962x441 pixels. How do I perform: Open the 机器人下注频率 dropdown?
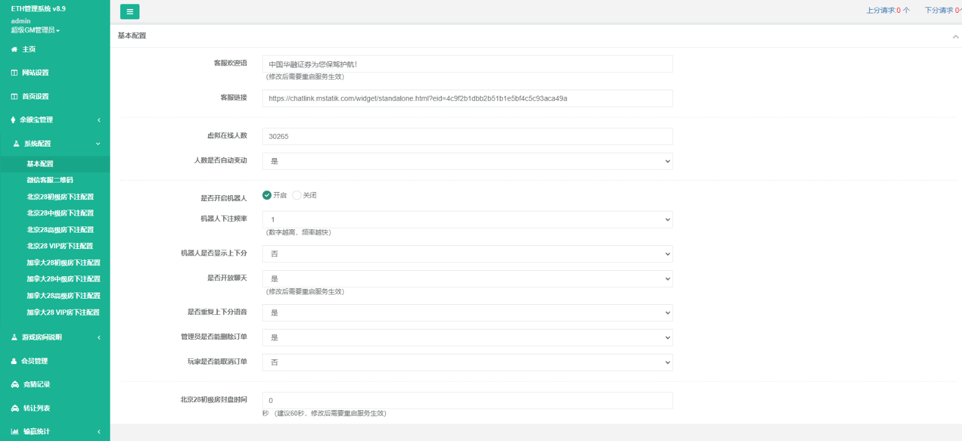click(x=466, y=219)
